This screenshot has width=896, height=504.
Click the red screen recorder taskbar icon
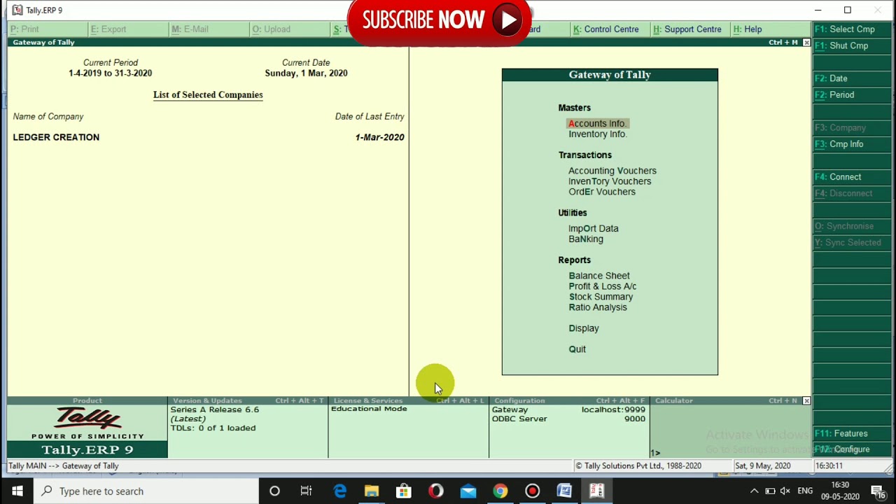pos(532,491)
